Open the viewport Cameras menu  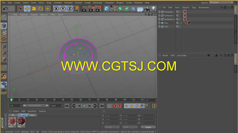pyautogui.click(x=24, y=14)
